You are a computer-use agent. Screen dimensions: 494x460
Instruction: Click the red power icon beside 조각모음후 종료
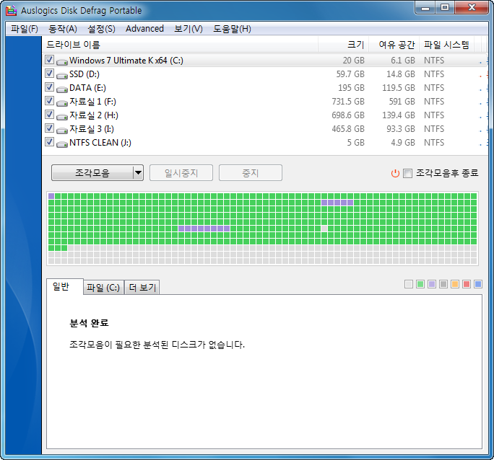click(x=395, y=173)
